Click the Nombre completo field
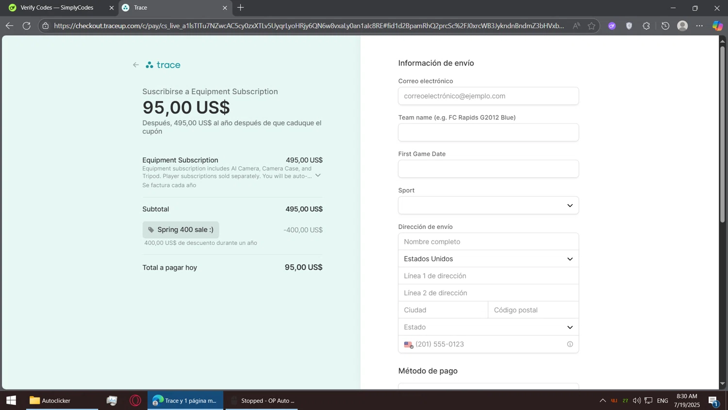728x410 pixels. pyautogui.click(x=488, y=242)
